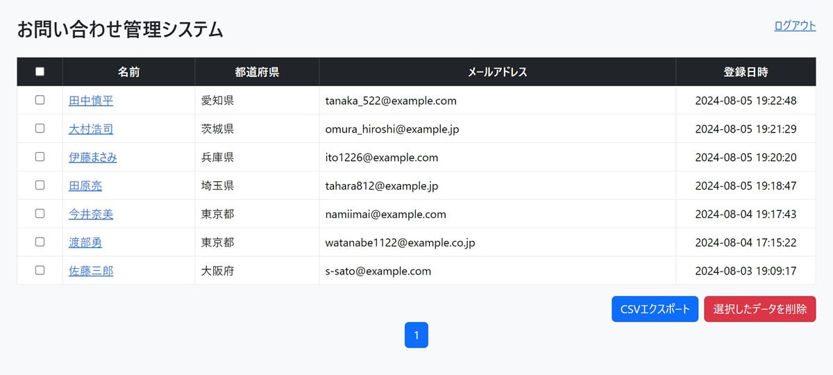Select the checkbox beside 伊藤まさみ

point(40,157)
